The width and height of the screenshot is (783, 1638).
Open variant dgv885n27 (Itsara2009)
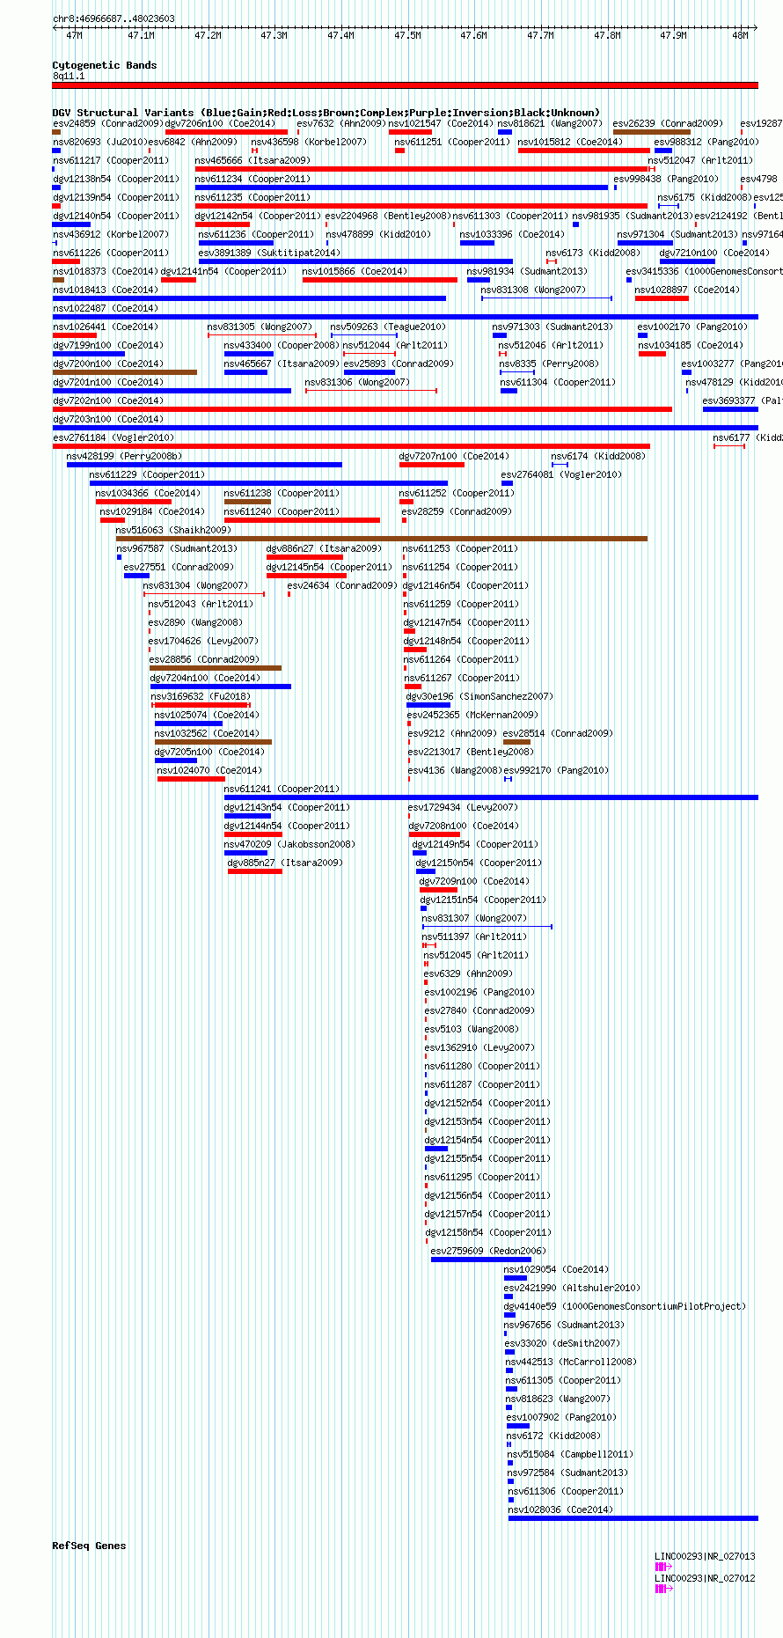tap(285, 863)
